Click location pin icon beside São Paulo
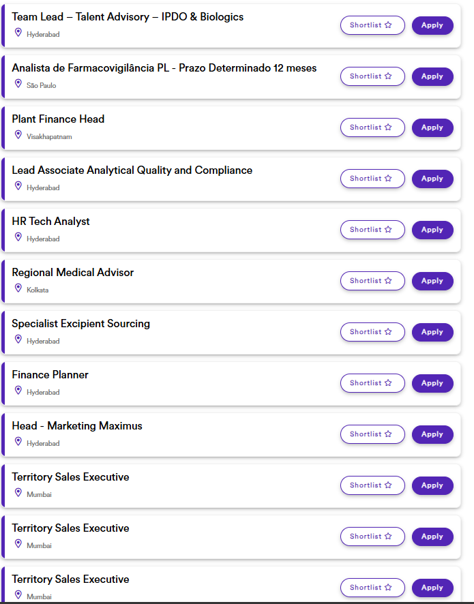 [18, 83]
